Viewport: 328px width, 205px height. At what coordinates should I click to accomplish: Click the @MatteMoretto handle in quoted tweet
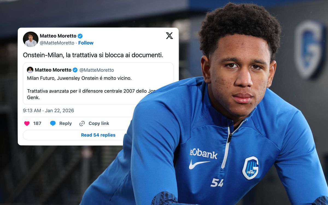(x=97, y=70)
